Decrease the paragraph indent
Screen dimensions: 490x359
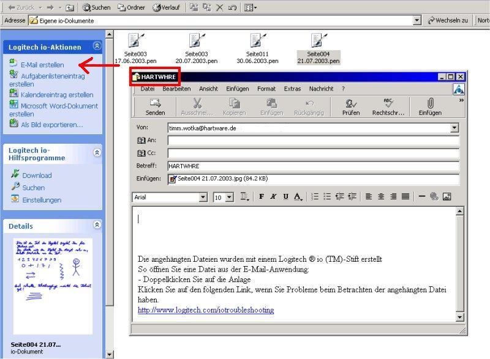[x=340, y=196]
